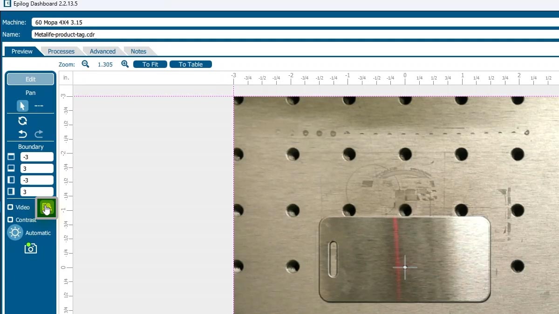
Task: Enable the Video checkbox
Action: [x=10, y=207]
